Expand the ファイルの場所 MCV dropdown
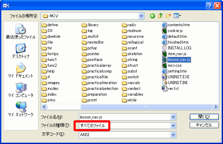 point(141,16)
